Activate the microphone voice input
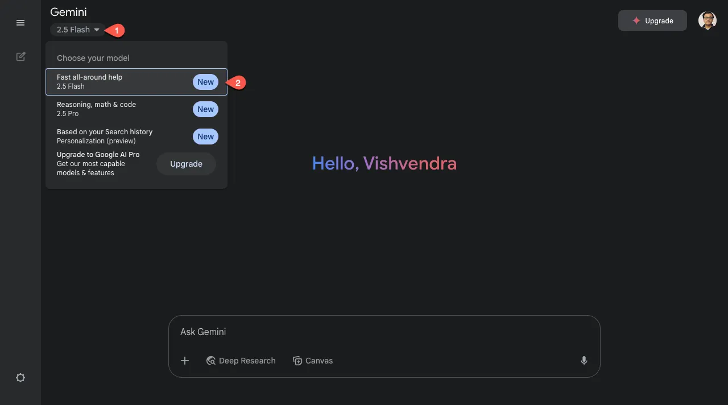The width and height of the screenshot is (728, 405). pos(584,361)
